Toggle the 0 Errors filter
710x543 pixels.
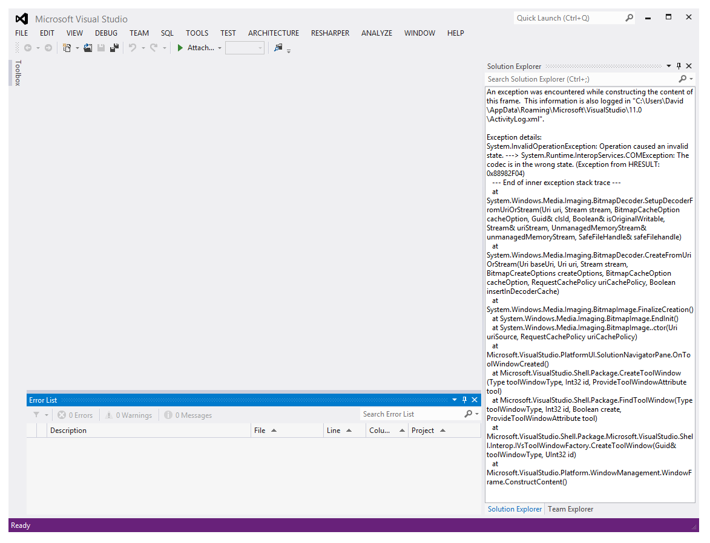pos(75,415)
